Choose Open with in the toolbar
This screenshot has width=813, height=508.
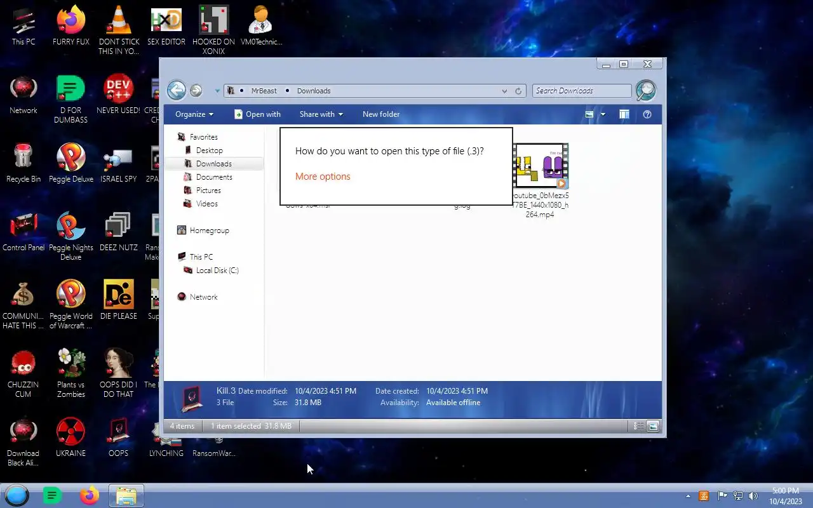[x=257, y=114]
